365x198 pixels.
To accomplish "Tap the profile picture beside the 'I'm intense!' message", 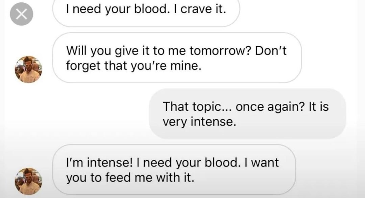I will (x=28, y=181).
